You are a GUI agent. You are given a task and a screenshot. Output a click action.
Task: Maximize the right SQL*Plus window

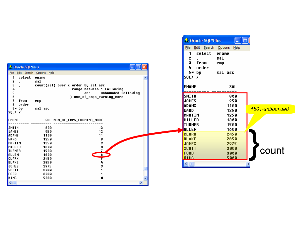pos(245,41)
